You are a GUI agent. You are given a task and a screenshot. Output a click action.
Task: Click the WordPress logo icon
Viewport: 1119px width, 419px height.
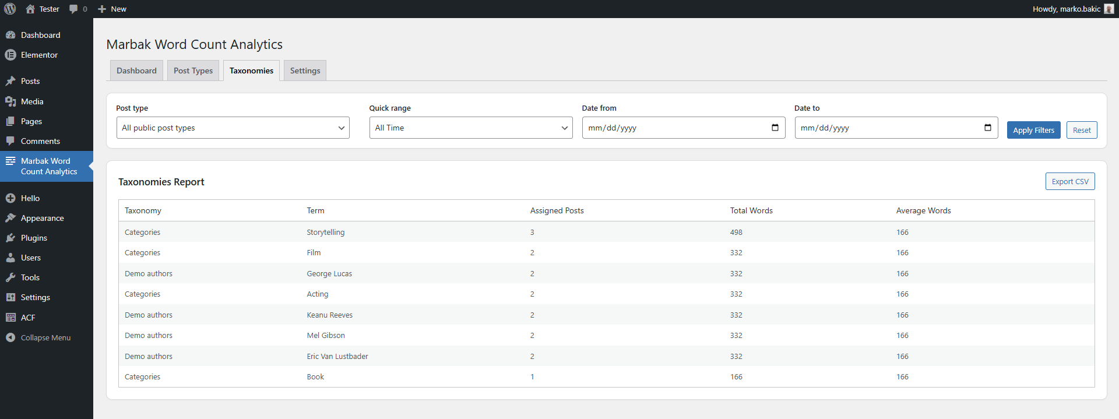pyautogui.click(x=10, y=9)
